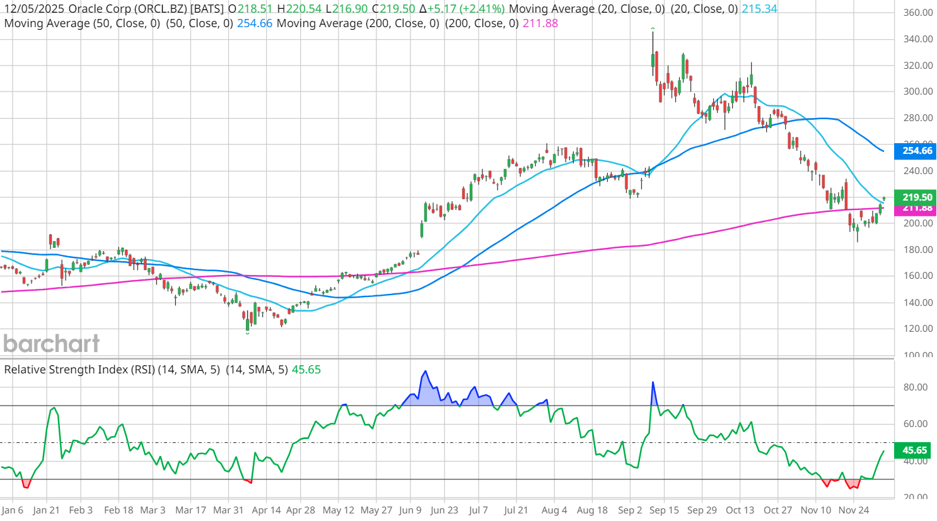Click the Moving Average (20, Close, 0) legend title
This screenshot has height=521, width=937.
pos(587,9)
